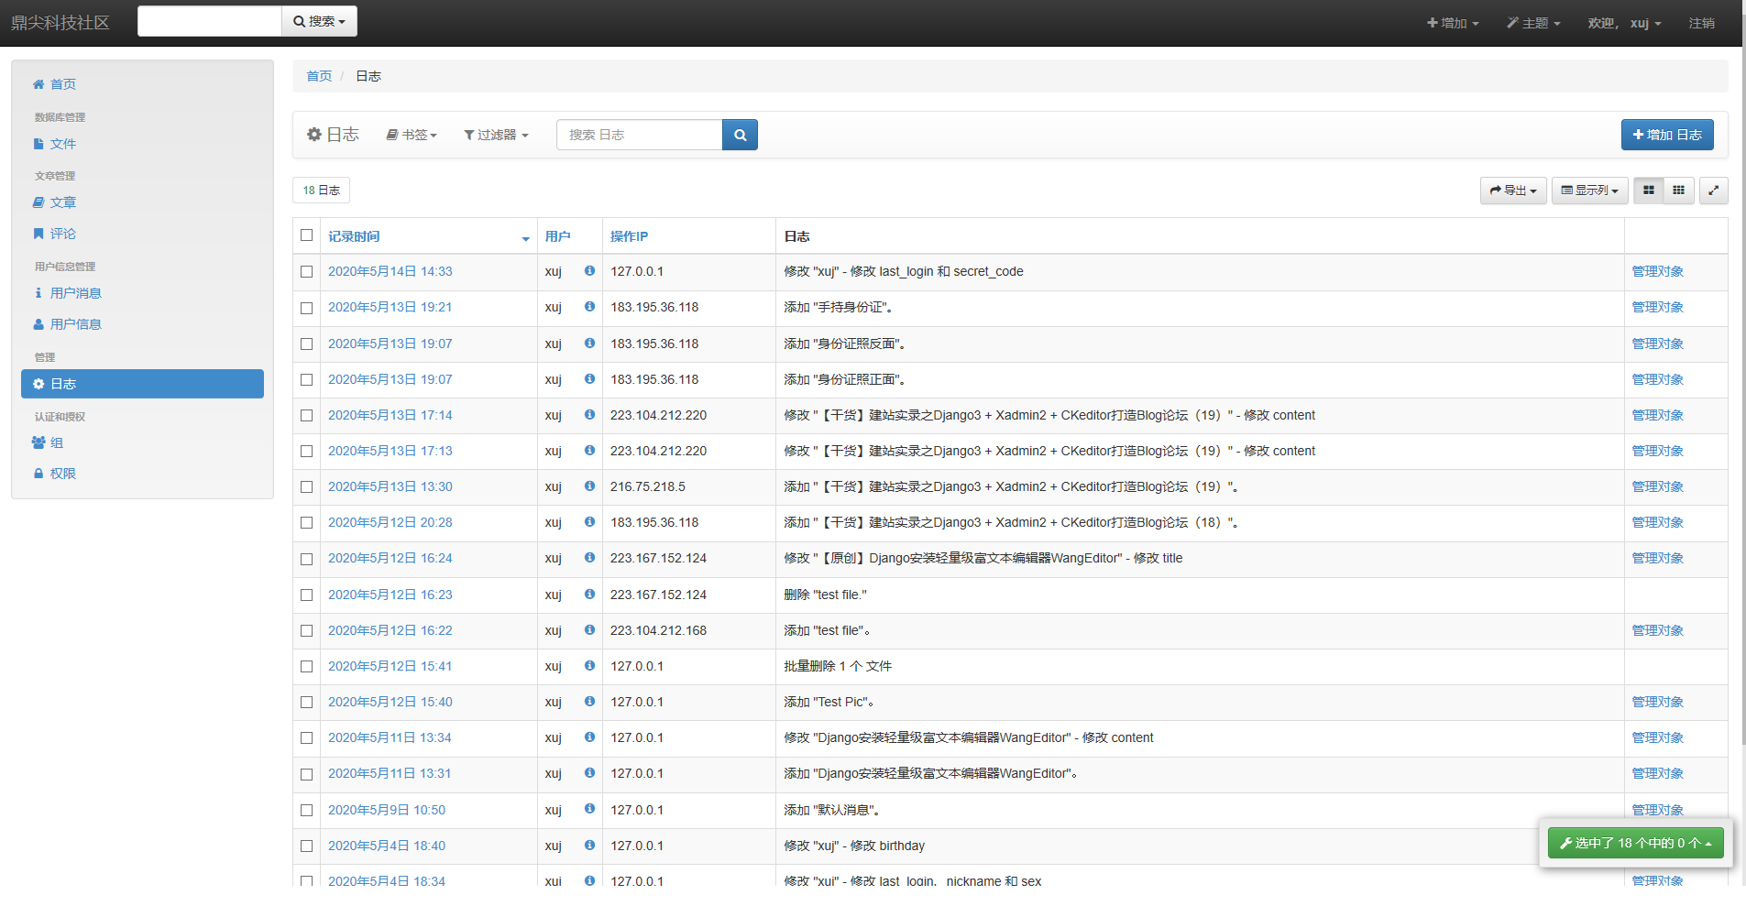The image size is (1746, 917).
Task: Click info icon in 2020年5月13日 17:14 row
Action: 589,415
